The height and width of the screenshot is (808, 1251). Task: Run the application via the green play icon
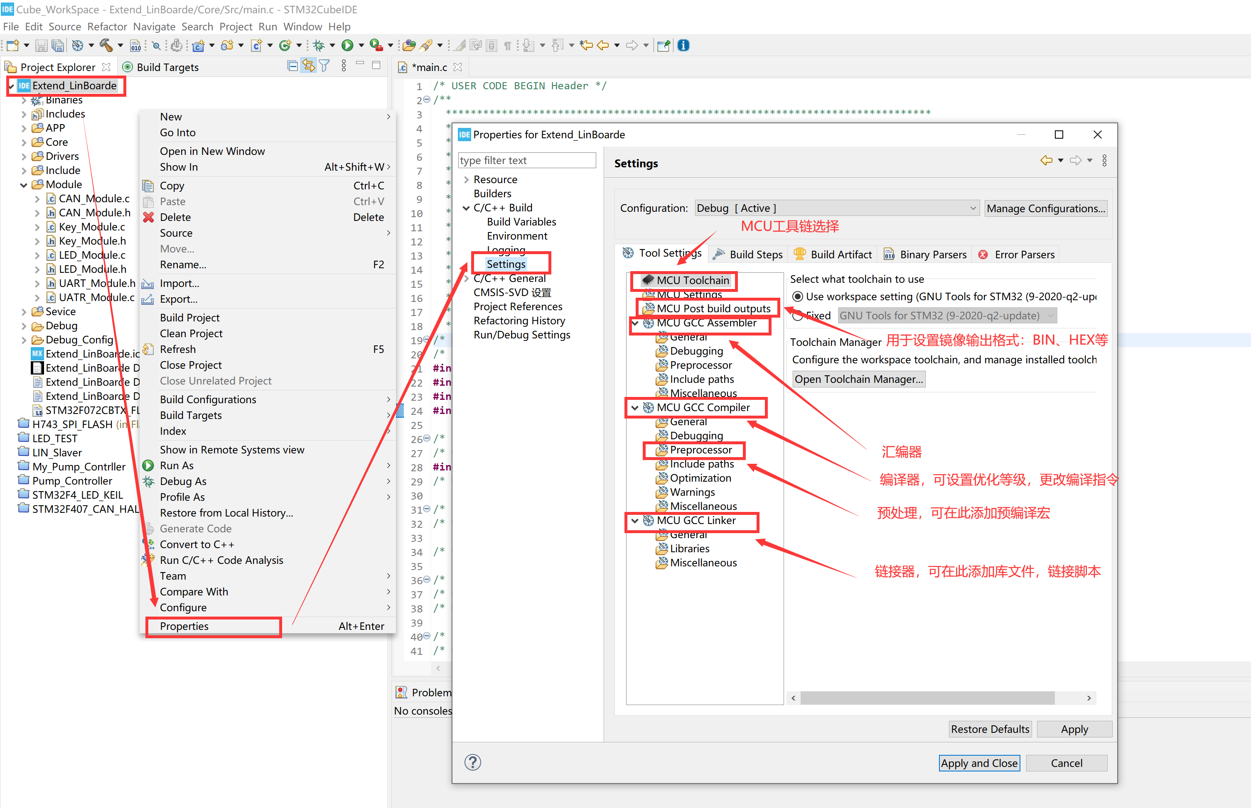(x=348, y=45)
